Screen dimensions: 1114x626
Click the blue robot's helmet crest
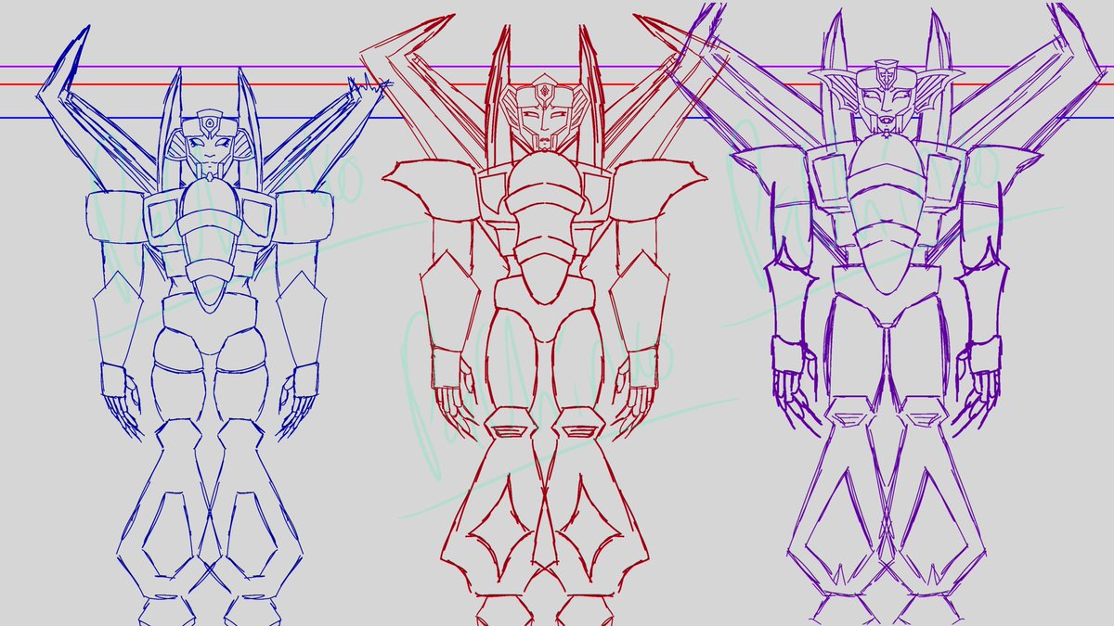click(212, 116)
